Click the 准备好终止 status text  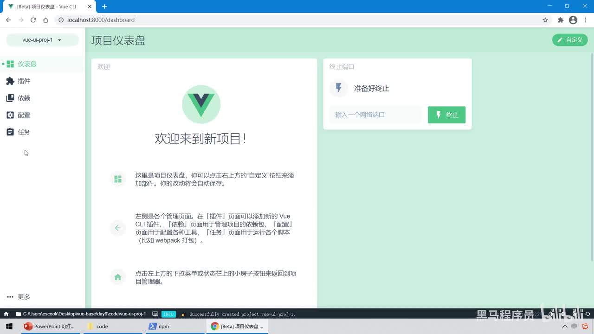371,89
